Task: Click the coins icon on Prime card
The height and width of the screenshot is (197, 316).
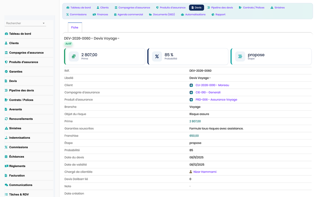Action: (x=74, y=56)
